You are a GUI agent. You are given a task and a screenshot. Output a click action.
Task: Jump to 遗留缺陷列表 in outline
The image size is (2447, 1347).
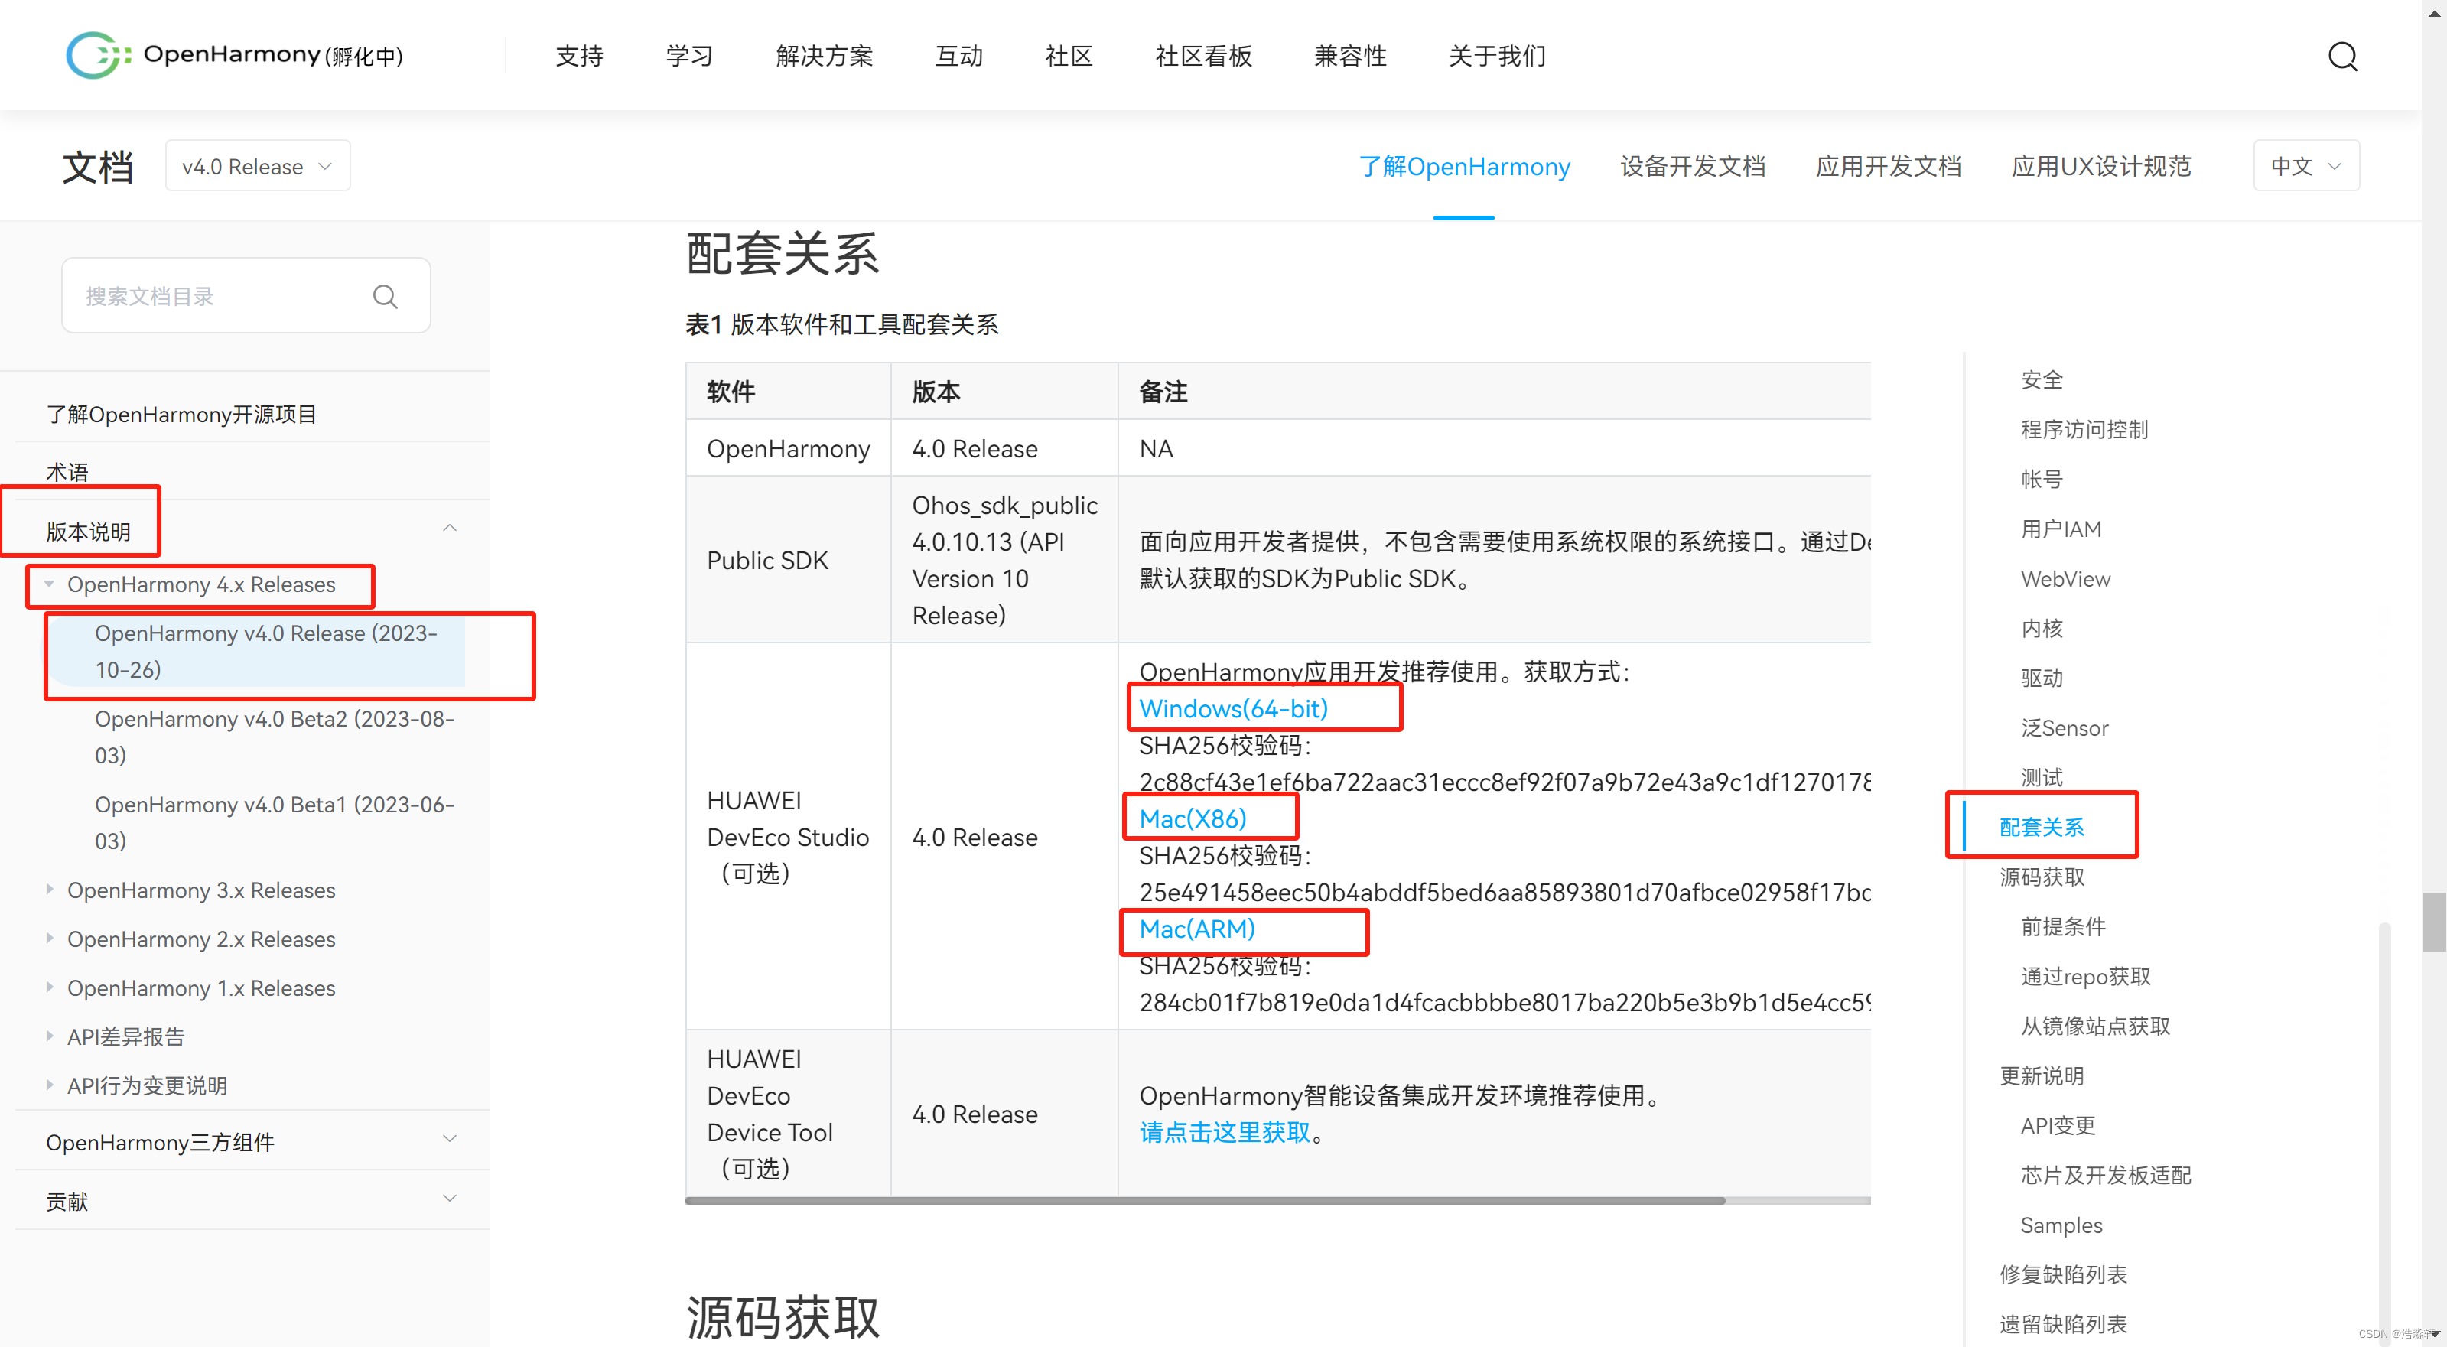click(2063, 1324)
